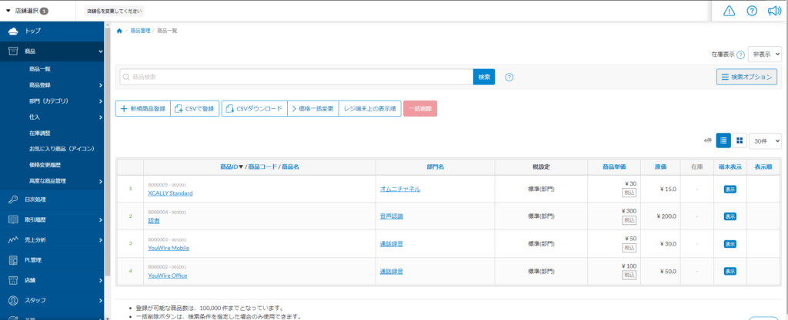
Task: Click レジ端末上の表示順 button
Action: tap(370, 109)
